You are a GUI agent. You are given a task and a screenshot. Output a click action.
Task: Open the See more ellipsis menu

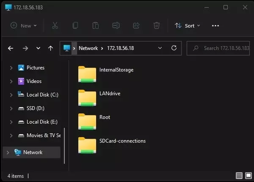[x=215, y=25]
